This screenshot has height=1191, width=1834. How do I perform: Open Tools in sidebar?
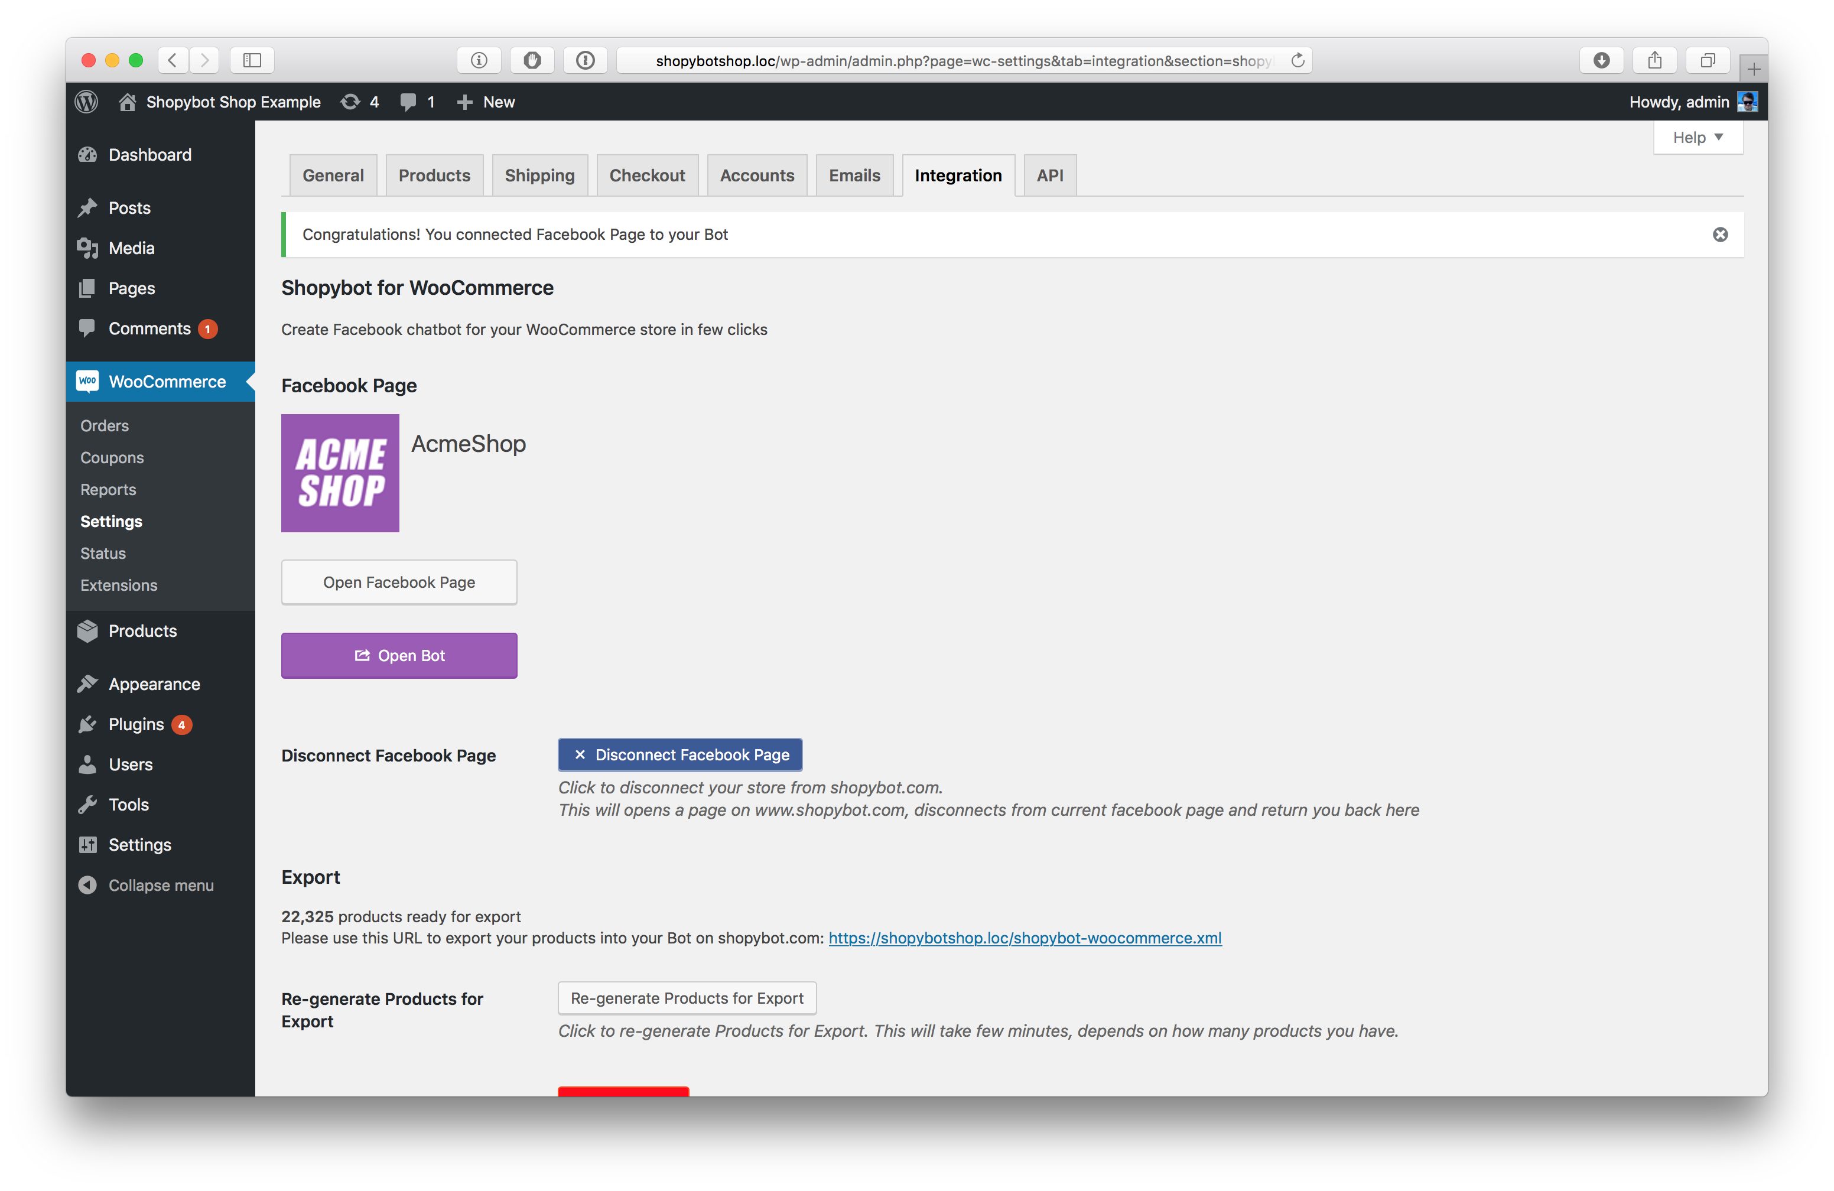(160, 804)
